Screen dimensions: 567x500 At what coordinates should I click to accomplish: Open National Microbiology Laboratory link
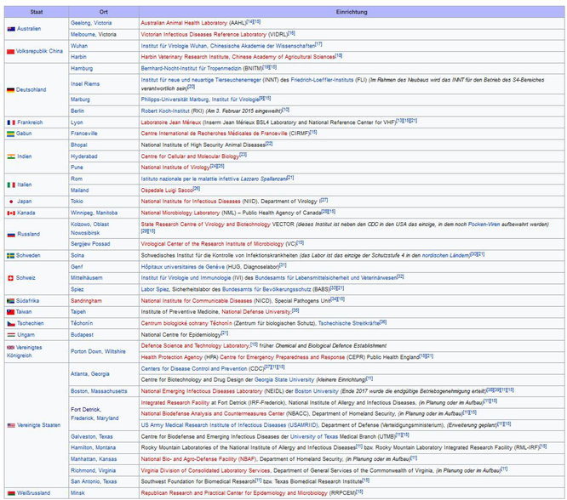[x=180, y=213]
